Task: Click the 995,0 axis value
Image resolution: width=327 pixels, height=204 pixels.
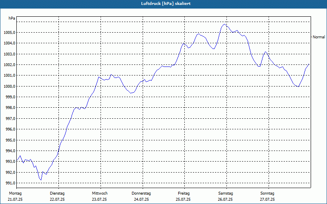Action: pyautogui.click(x=10, y=140)
